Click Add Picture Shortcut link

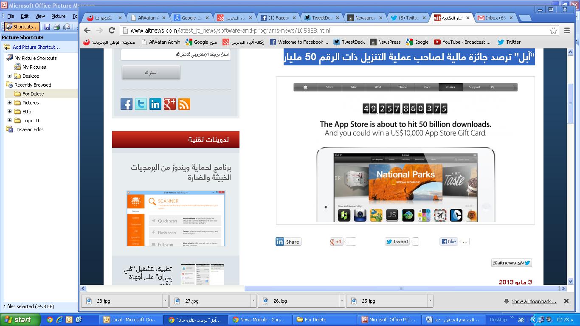point(36,47)
